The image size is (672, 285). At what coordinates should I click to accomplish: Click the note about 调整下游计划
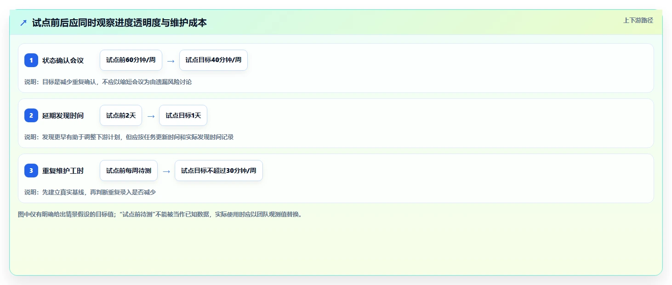tap(129, 137)
